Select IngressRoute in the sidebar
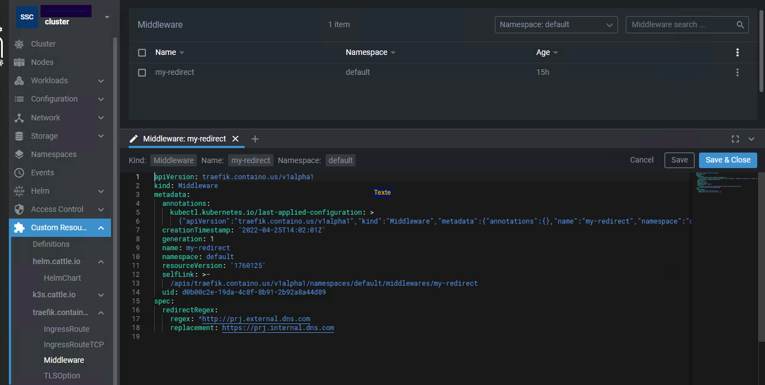Screen dimensions: 765x385 click(x=67, y=329)
